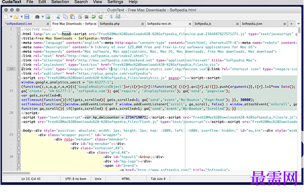
Task: Collapse the body tag fold marker
Action: [x=19, y=130]
